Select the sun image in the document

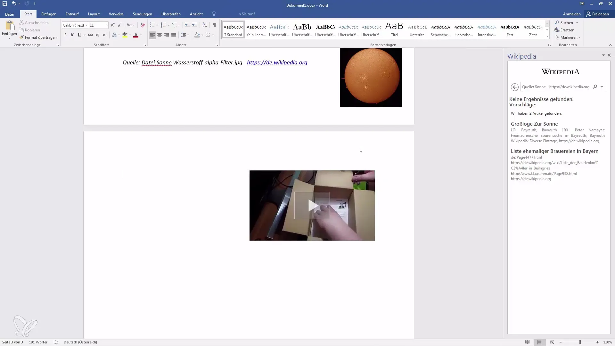coord(371,77)
